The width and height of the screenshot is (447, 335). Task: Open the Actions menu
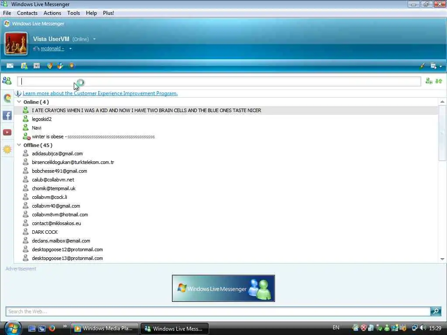tap(52, 13)
